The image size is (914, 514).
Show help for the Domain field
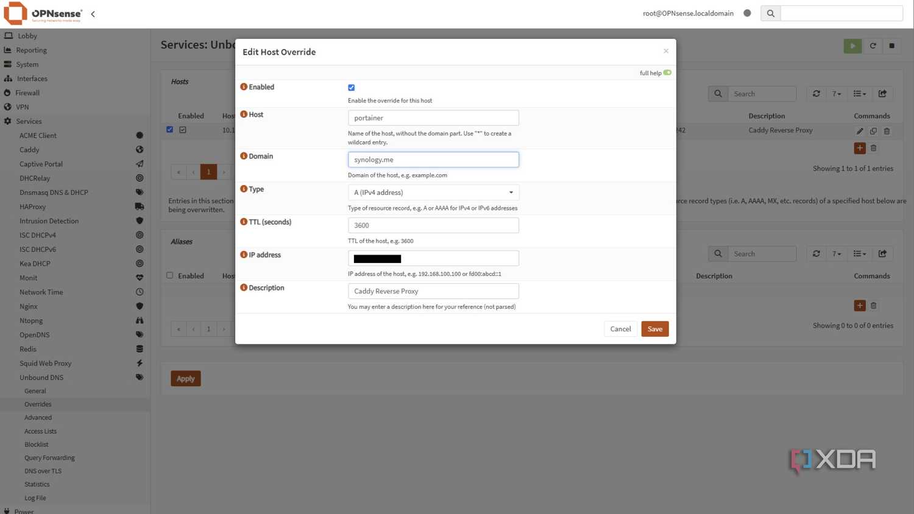(244, 156)
